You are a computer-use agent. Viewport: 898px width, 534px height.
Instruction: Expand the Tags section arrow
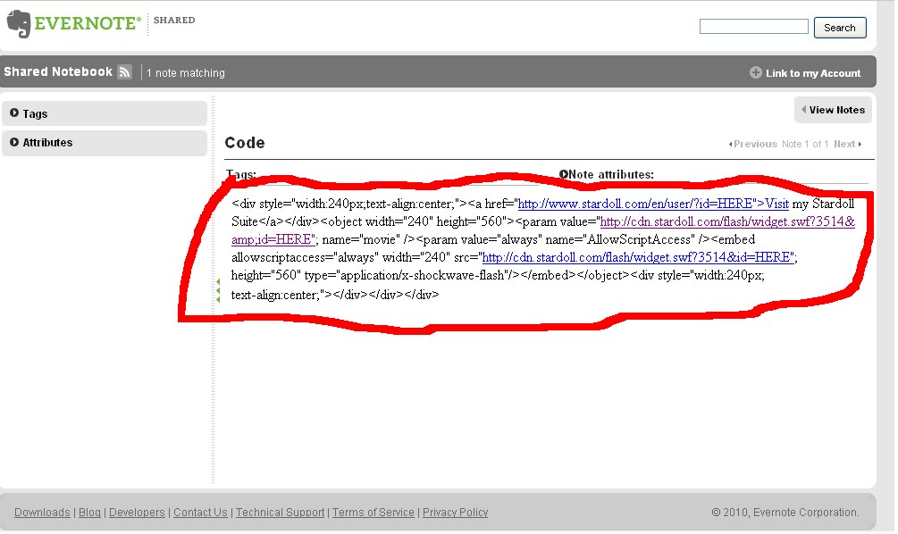(x=13, y=113)
